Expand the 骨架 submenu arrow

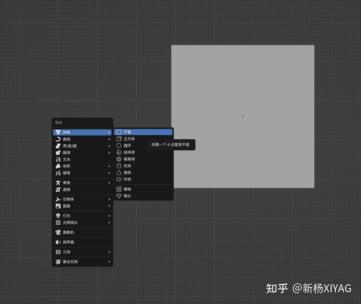[x=110, y=183]
